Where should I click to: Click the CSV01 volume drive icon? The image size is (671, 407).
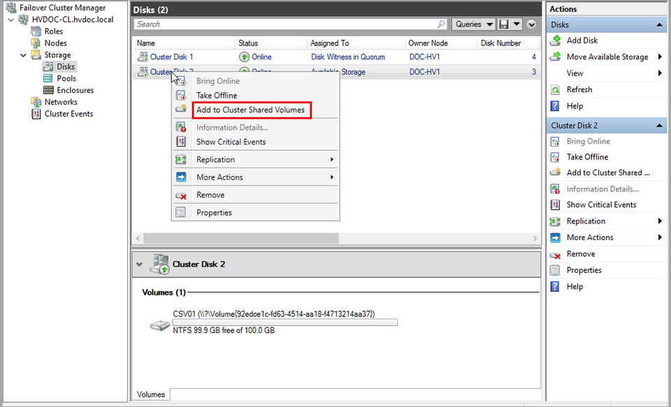[x=160, y=326]
